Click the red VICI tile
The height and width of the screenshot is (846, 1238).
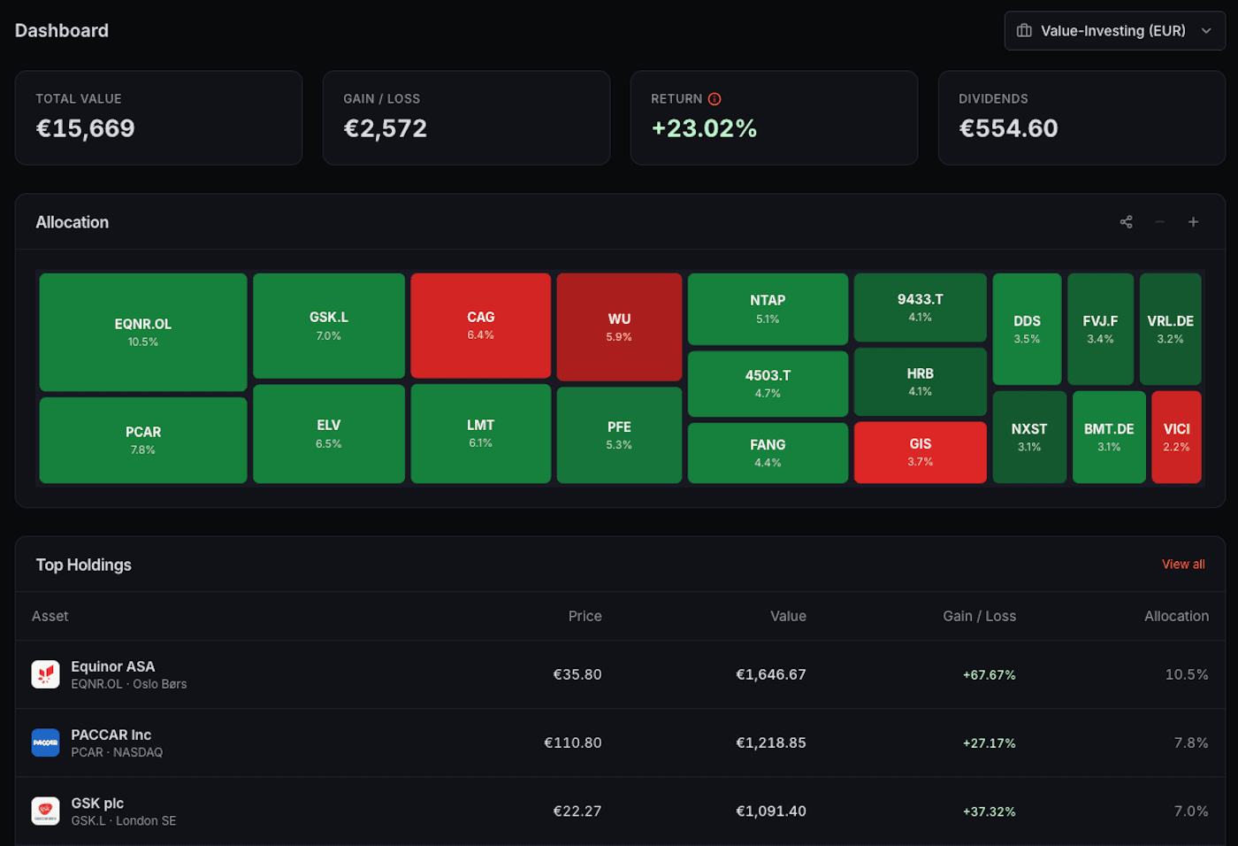[x=1176, y=437]
